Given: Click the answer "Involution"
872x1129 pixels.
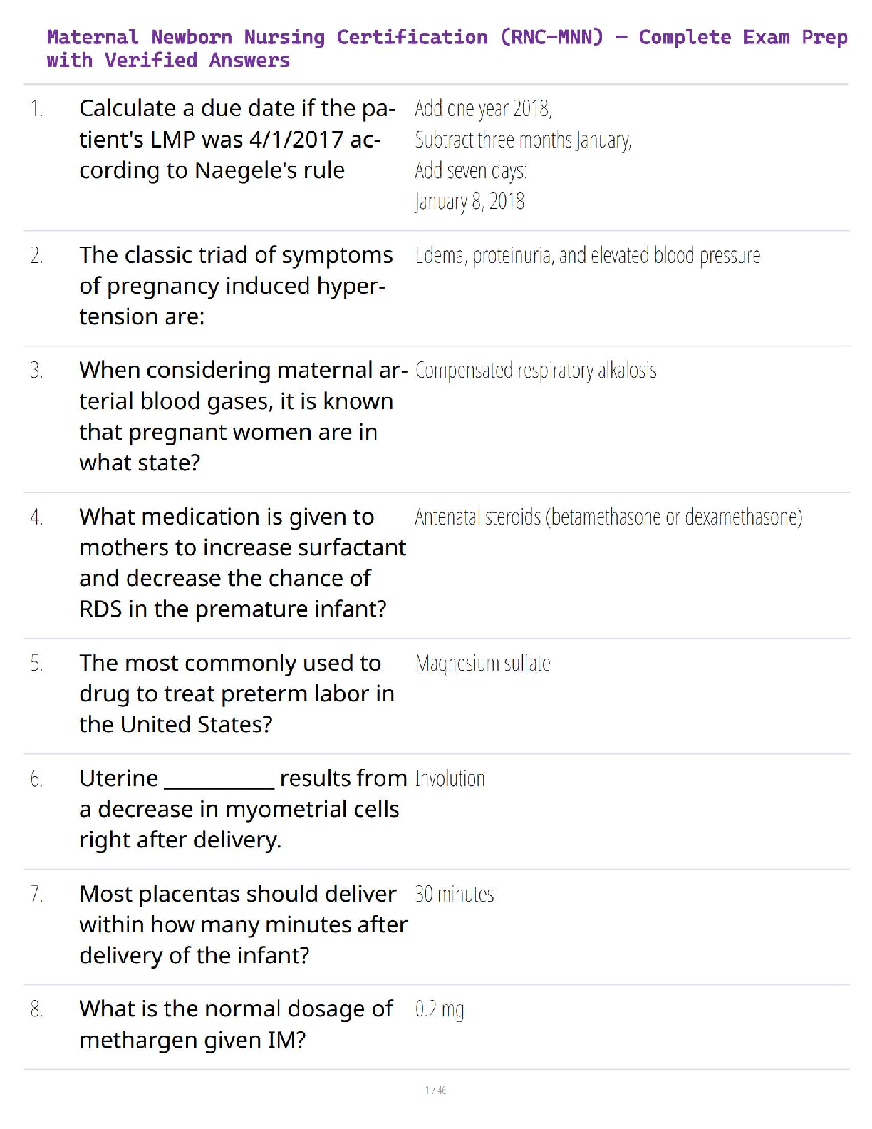Looking at the screenshot, I should tap(450, 779).
